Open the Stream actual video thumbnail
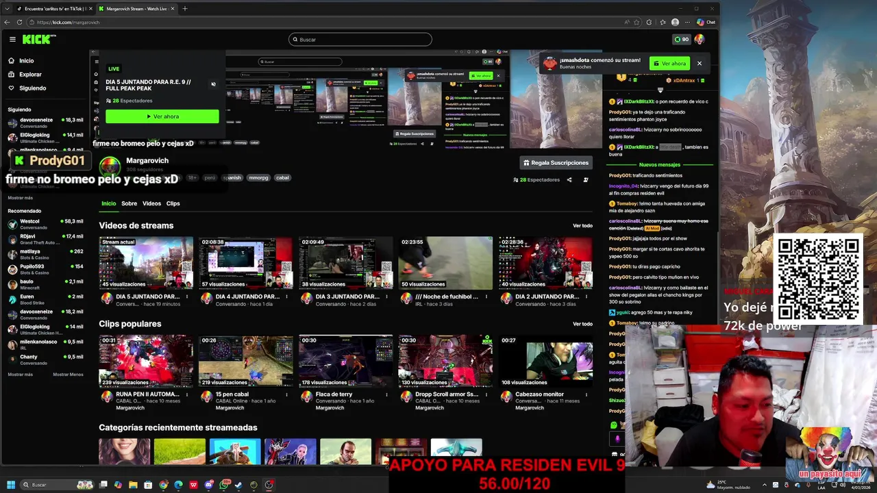Image resolution: width=877 pixels, height=493 pixels. coord(146,263)
